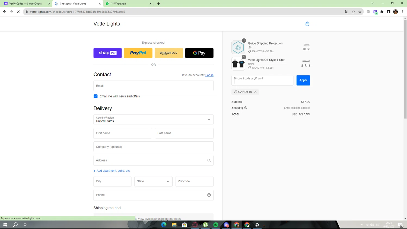Screen dimensions: 407x229
Task: Open uTorrent from the taskbar
Action: click(205, 225)
